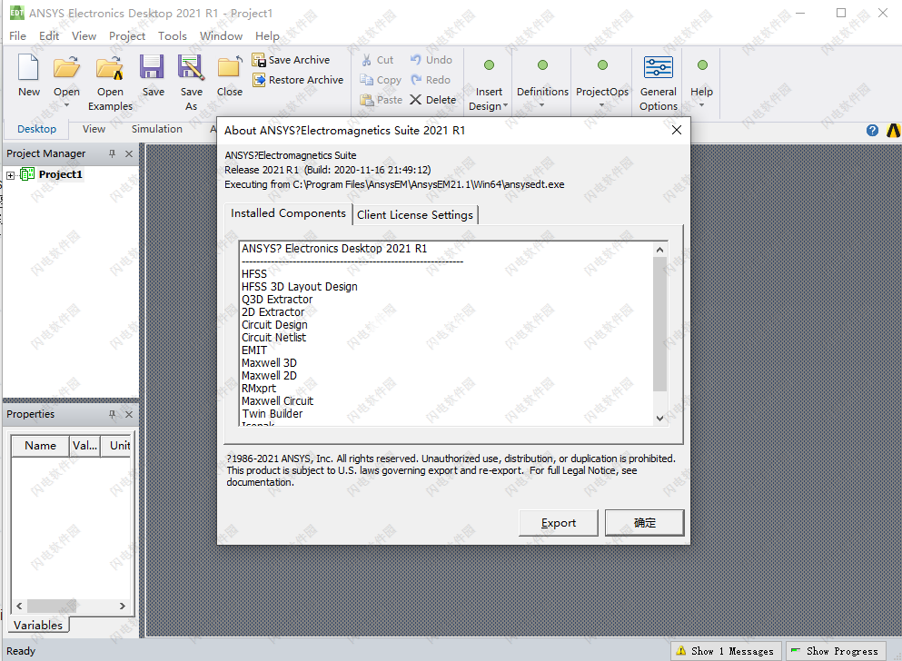902x661 pixels.
Task: Click the Properties panel scroll left arrow
Action: coord(19,606)
